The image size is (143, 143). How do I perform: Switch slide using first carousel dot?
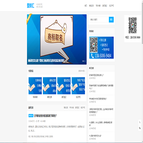pos(83,61)
